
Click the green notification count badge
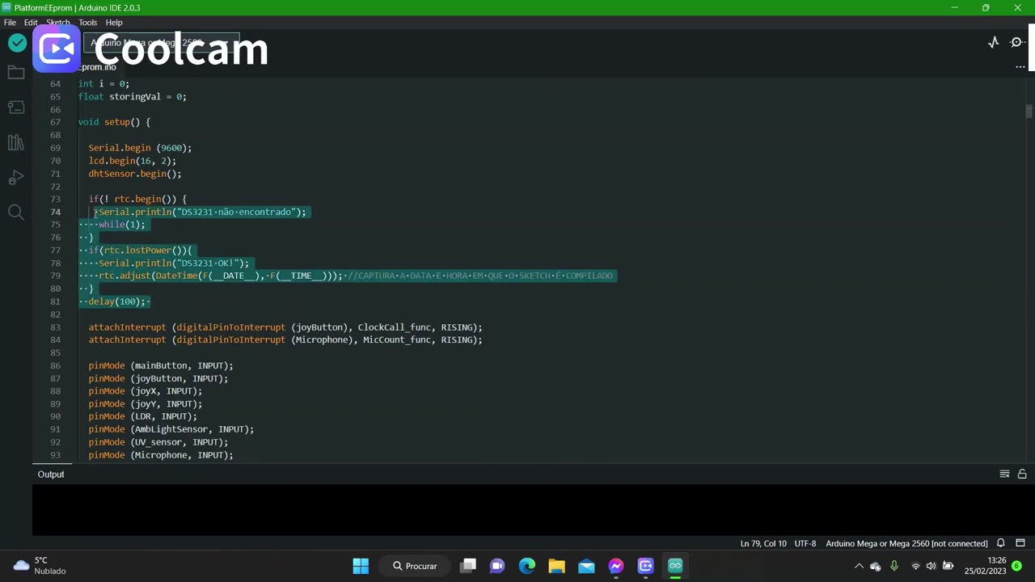pos(1016,566)
